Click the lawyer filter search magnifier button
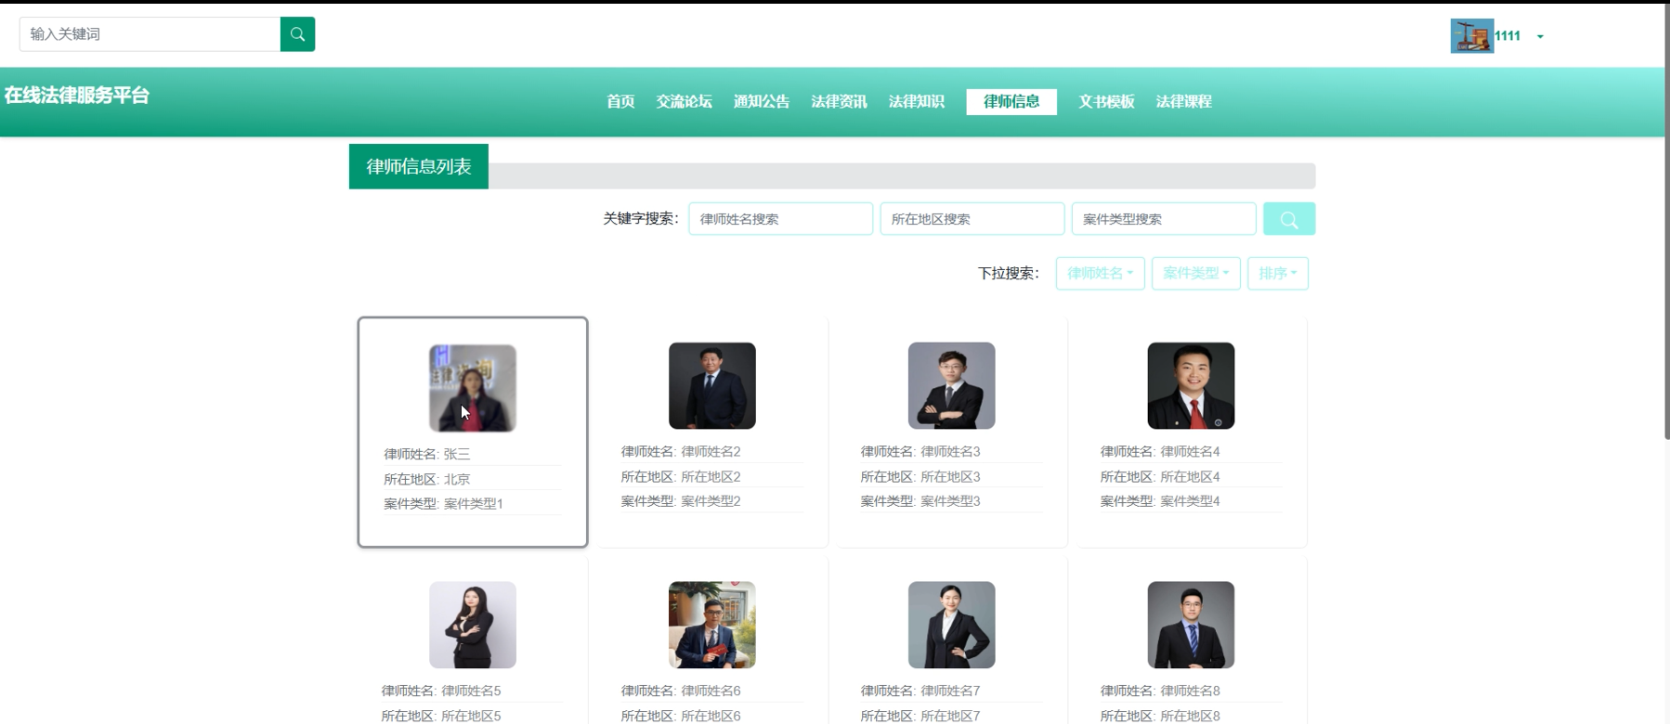The image size is (1670, 724). click(1288, 219)
